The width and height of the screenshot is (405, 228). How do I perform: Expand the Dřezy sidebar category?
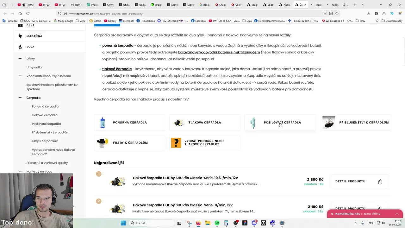click(20, 59)
